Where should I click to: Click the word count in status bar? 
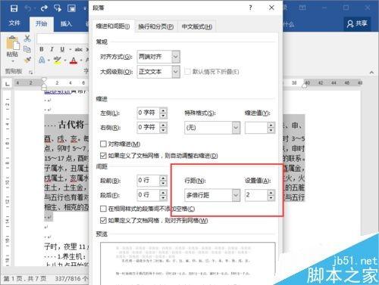(x=71, y=279)
